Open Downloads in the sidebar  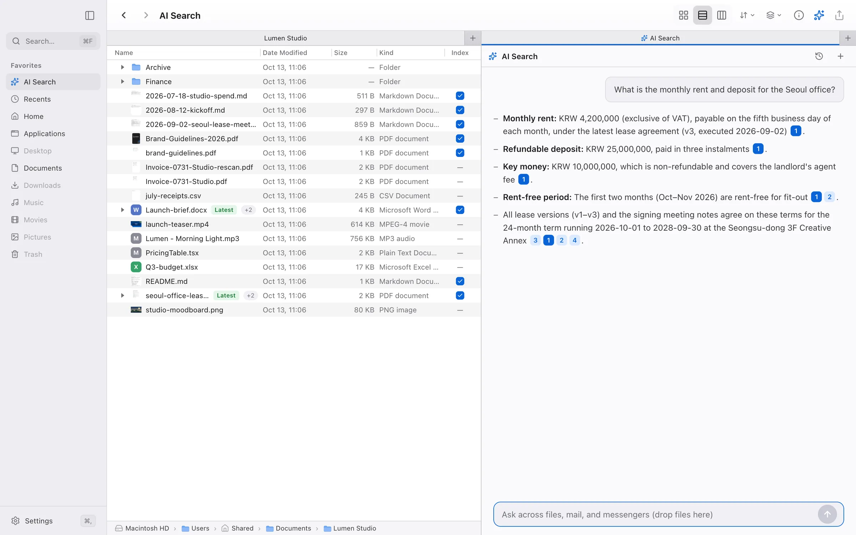(x=53, y=185)
